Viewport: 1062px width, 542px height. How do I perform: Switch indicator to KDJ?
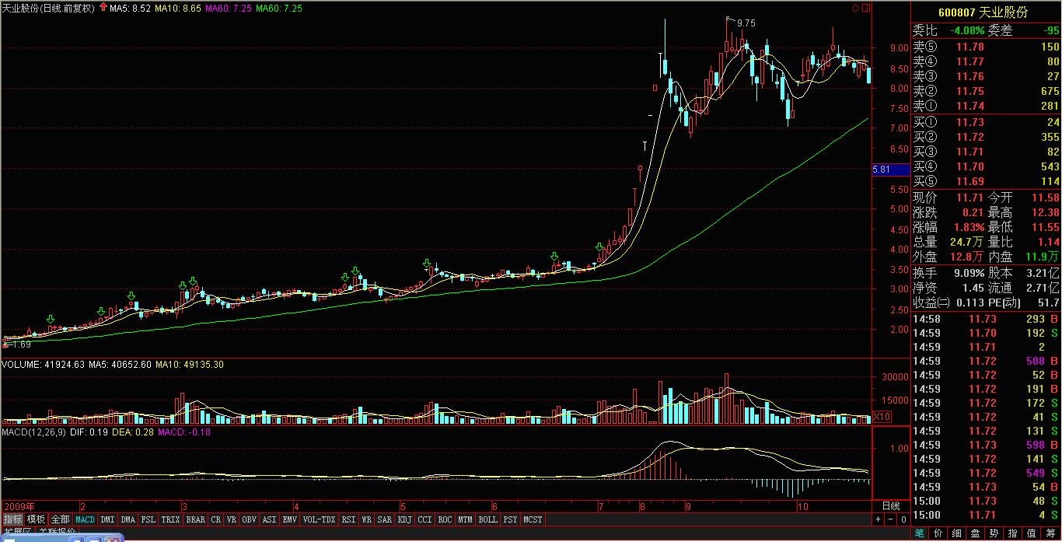click(405, 519)
